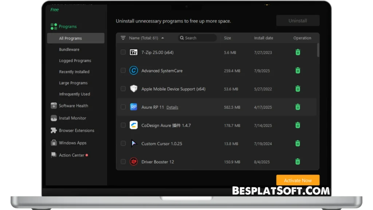This screenshot has width=373, height=210.
Task: Click inside the Search field
Action: tap(197, 38)
